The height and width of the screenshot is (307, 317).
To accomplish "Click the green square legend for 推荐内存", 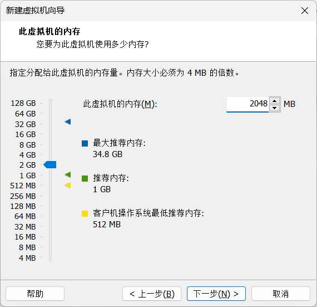I will click(x=85, y=178).
